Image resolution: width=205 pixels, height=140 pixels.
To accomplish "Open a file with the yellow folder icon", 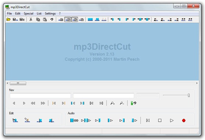I will pyautogui.click(x=8, y=20).
